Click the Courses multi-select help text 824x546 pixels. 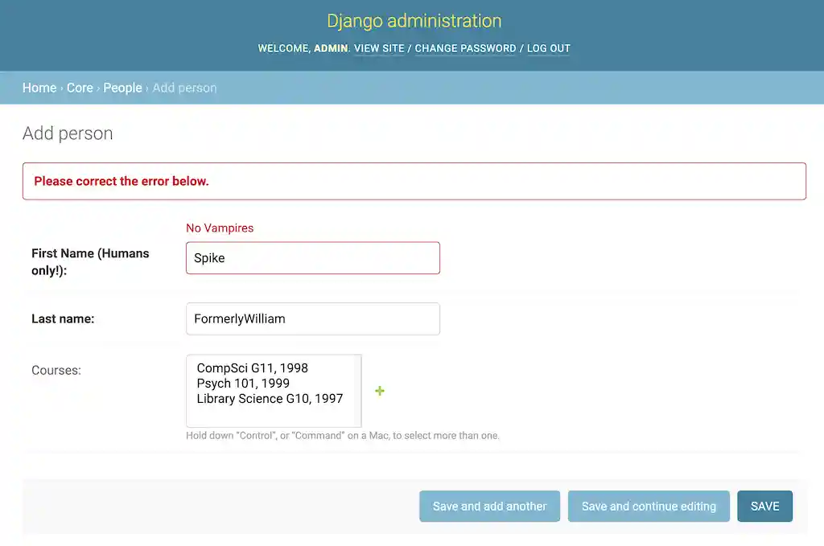click(341, 435)
